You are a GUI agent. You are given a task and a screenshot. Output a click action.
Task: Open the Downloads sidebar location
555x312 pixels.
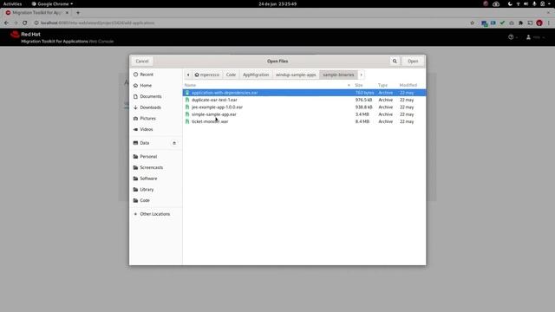156,107
